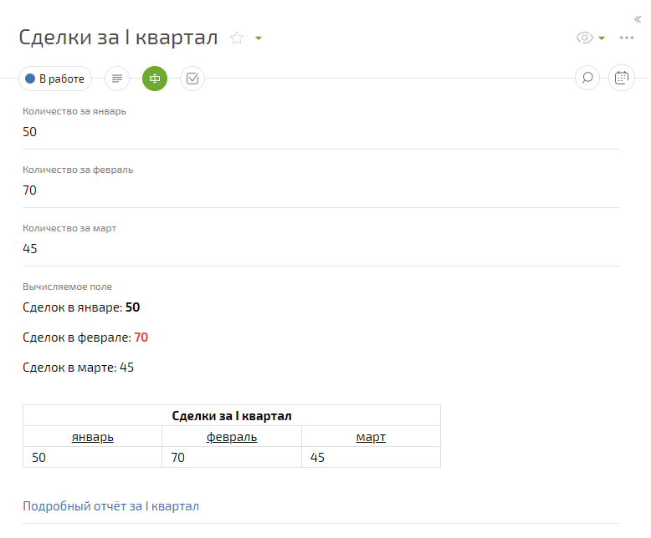Click the 'Количество за март' label
This screenshot has height=538, width=651.
tap(69, 228)
